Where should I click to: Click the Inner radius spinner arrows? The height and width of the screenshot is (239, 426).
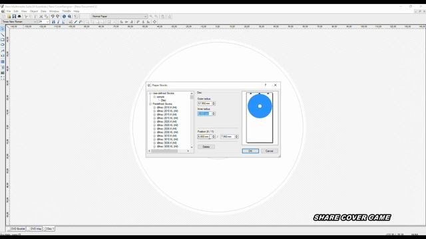(214, 114)
